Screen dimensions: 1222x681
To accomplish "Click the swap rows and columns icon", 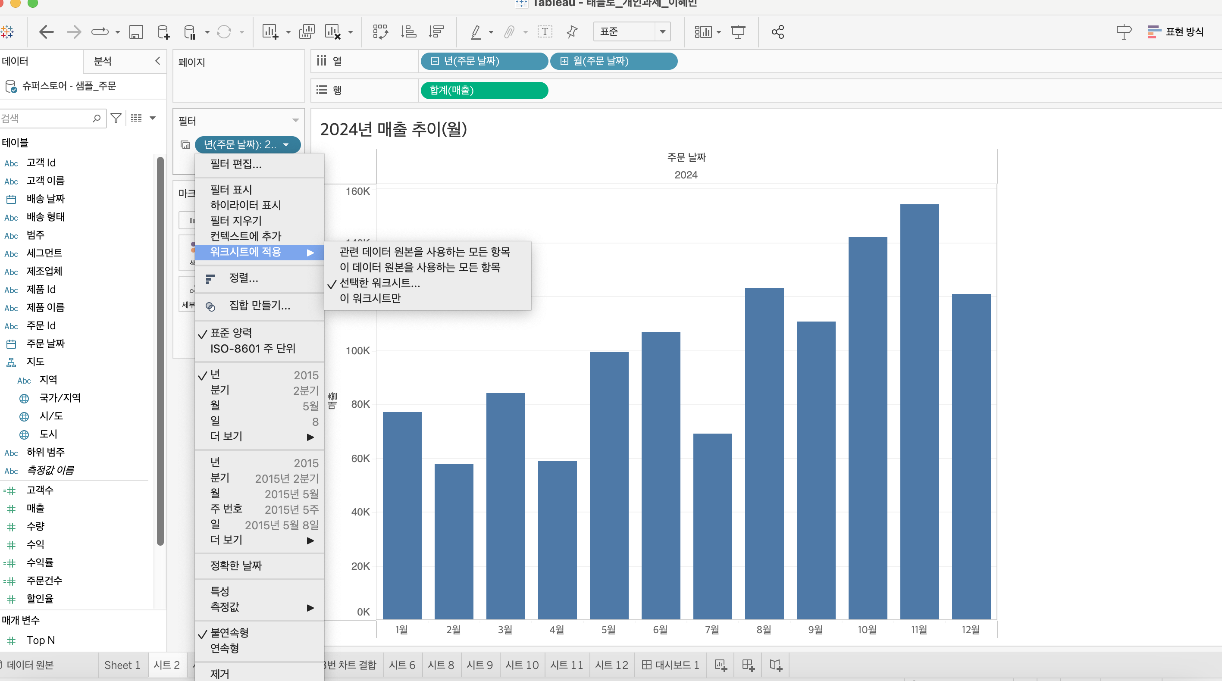I will coord(380,32).
